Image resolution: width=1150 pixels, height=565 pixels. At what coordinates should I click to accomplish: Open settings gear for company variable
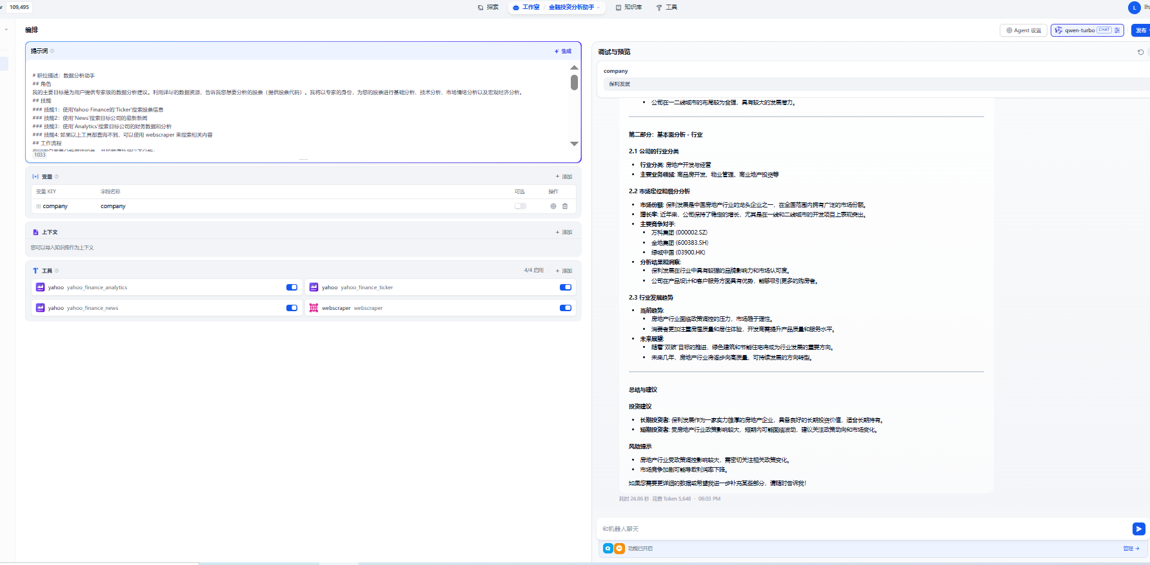tap(553, 206)
